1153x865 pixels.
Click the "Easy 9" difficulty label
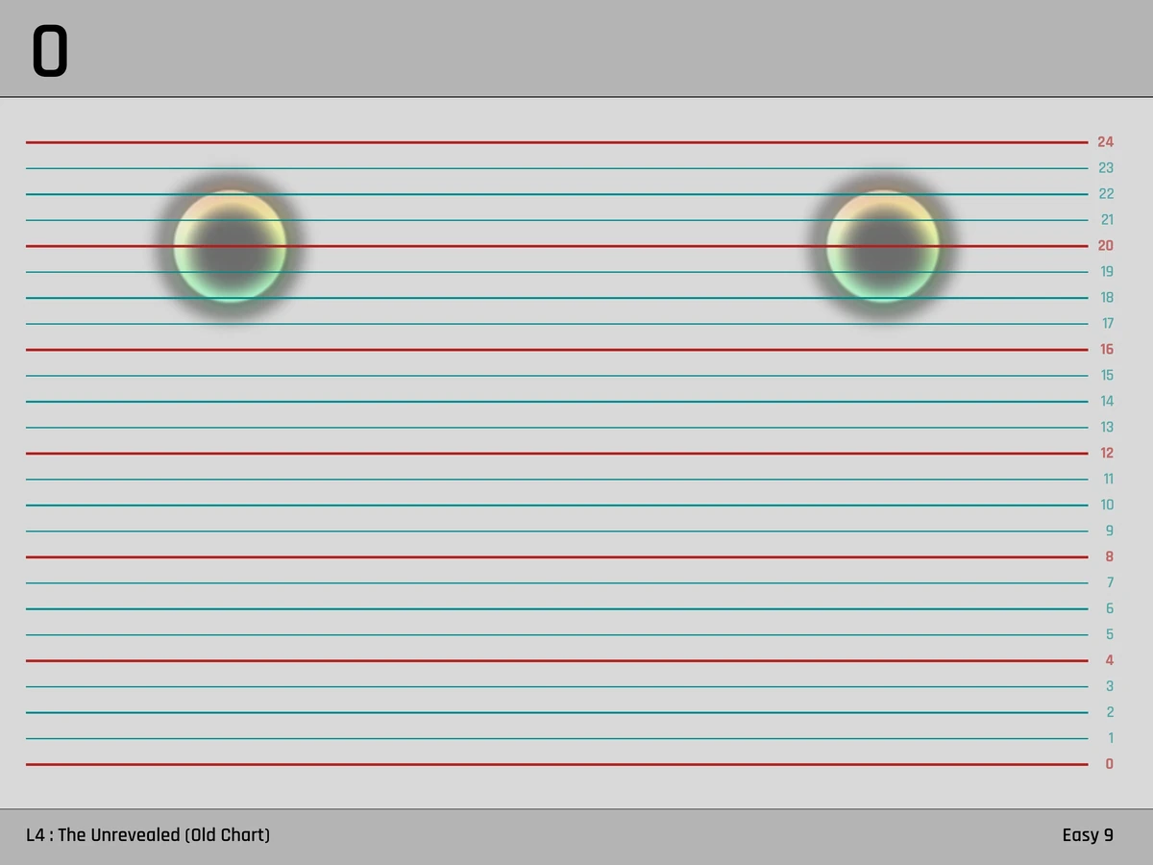point(1087,835)
